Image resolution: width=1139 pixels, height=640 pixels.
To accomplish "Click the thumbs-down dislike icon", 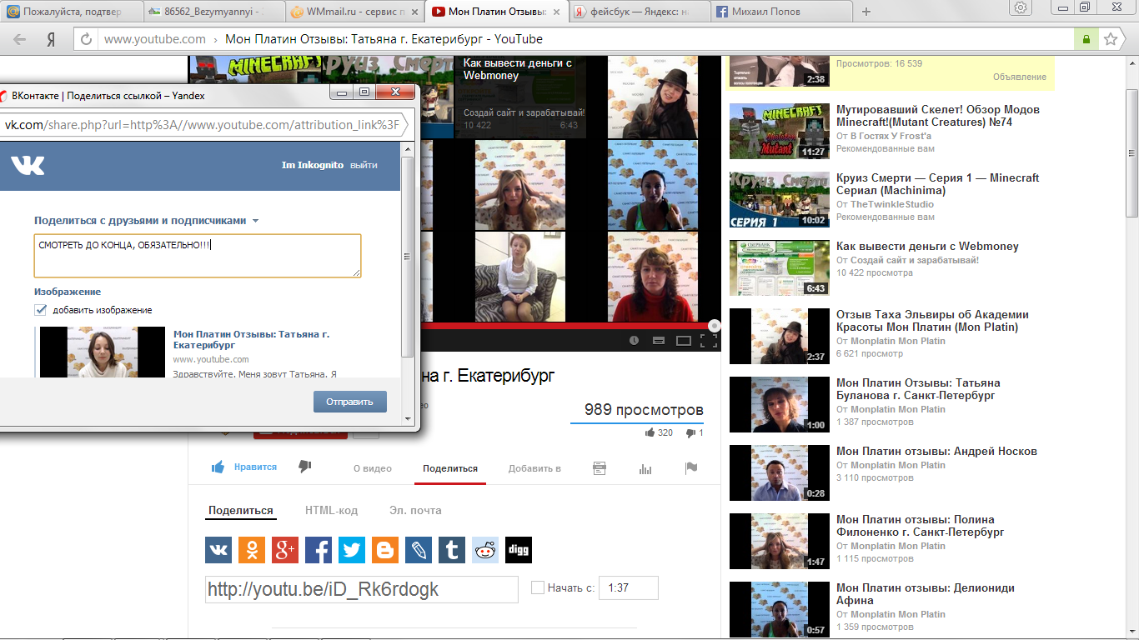I will point(305,467).
